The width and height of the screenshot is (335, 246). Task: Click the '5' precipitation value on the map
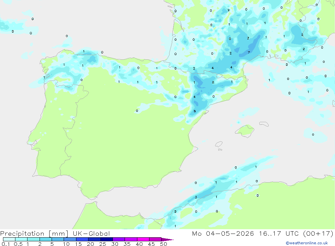point(195,111)
